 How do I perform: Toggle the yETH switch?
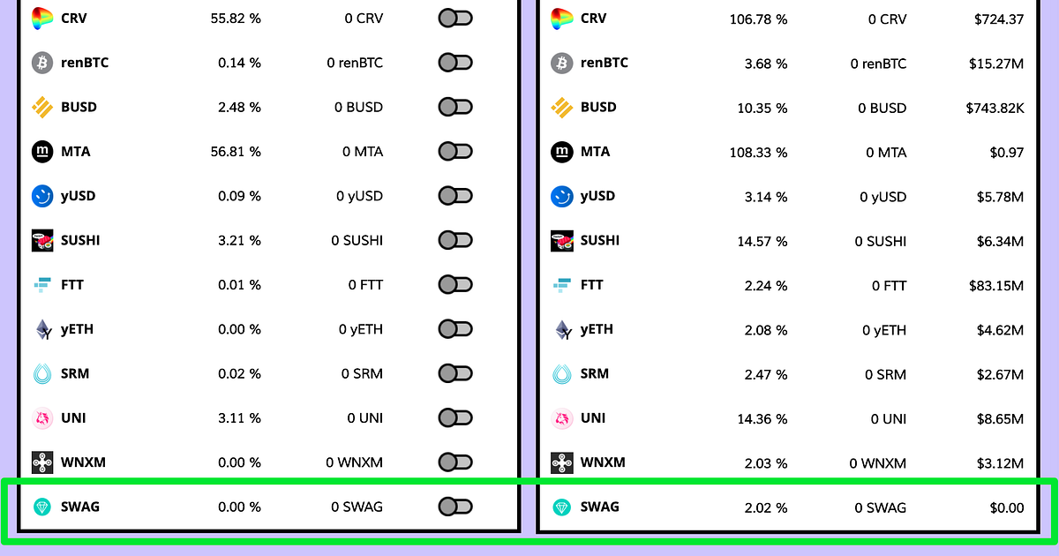pyautogui.click(x=455, y=329)
